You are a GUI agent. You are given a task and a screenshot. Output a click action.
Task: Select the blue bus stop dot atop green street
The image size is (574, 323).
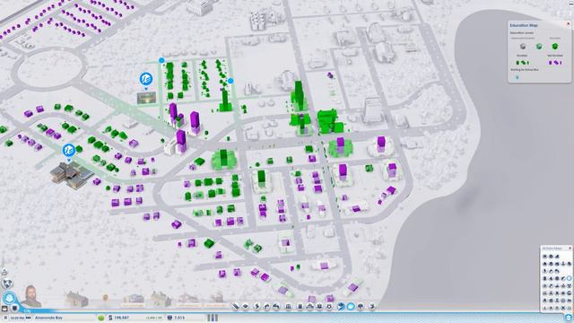pyautogui.click(x=161, y=60)
